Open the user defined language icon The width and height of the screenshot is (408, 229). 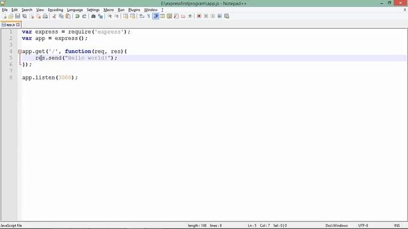[x=163, y=16]
